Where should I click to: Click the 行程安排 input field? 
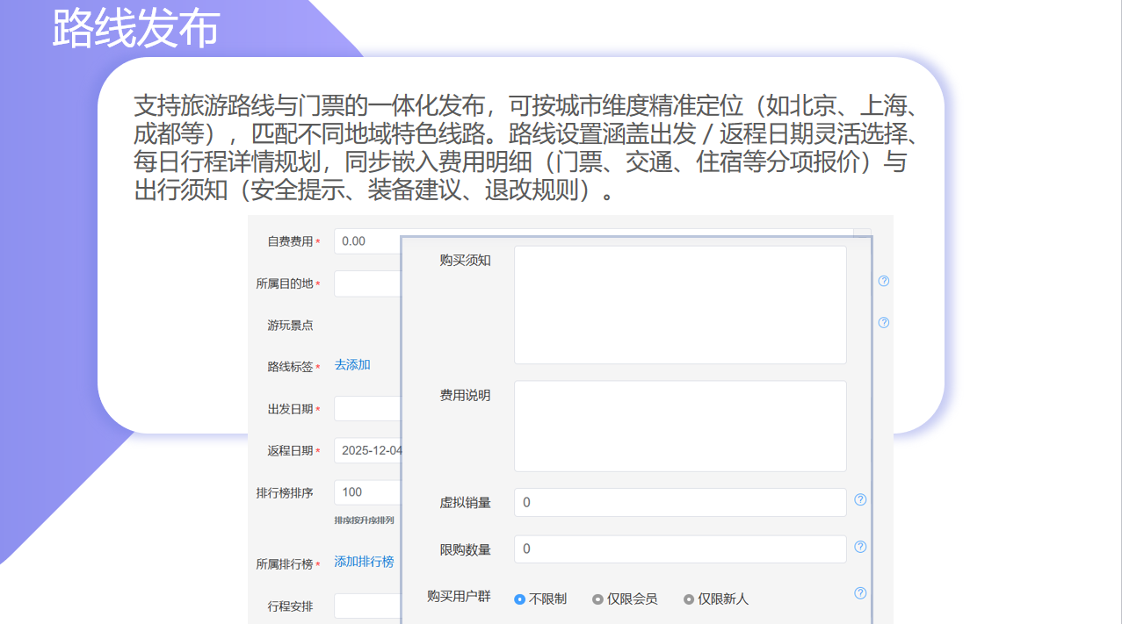pos(367,606)
